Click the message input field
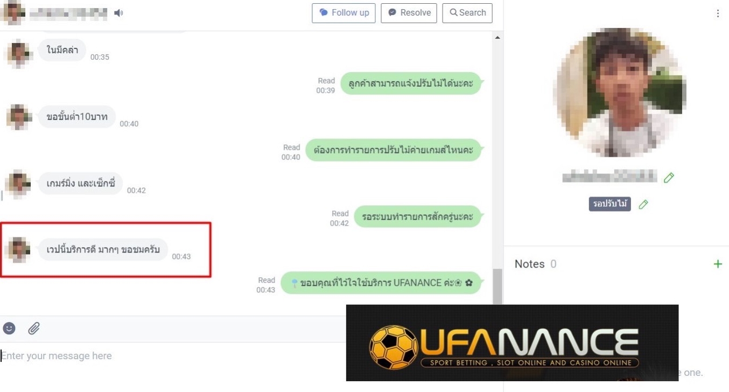 pyautogui.click(x=172, y=356)
